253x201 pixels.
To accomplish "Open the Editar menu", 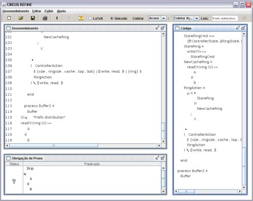I will (x=36, y=11).
